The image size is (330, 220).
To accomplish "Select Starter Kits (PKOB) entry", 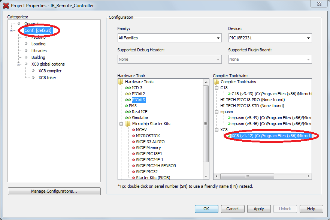I will 153,178.
